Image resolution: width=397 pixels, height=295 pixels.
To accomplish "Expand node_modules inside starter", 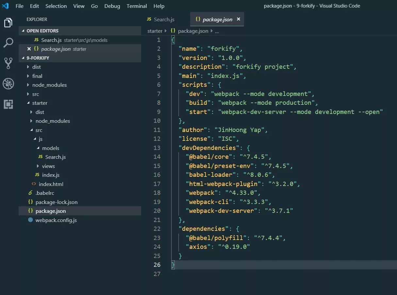I will (53, 121).
